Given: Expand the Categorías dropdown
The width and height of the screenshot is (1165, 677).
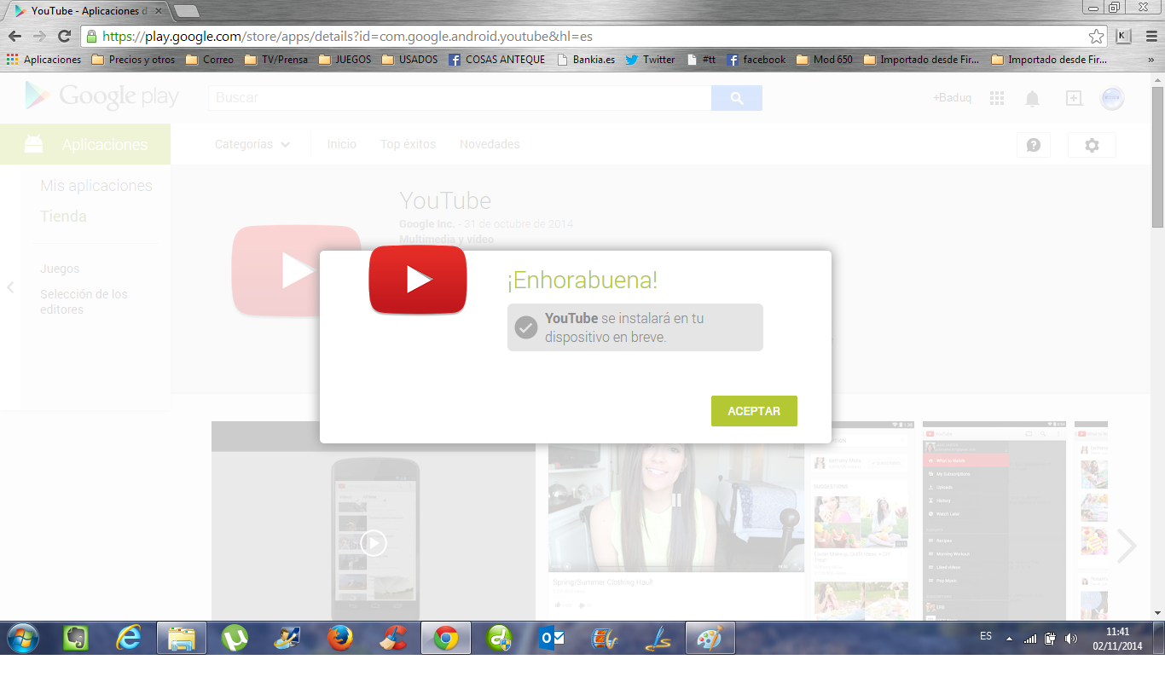Looking at the screenshot, I should tap(252, 145).
